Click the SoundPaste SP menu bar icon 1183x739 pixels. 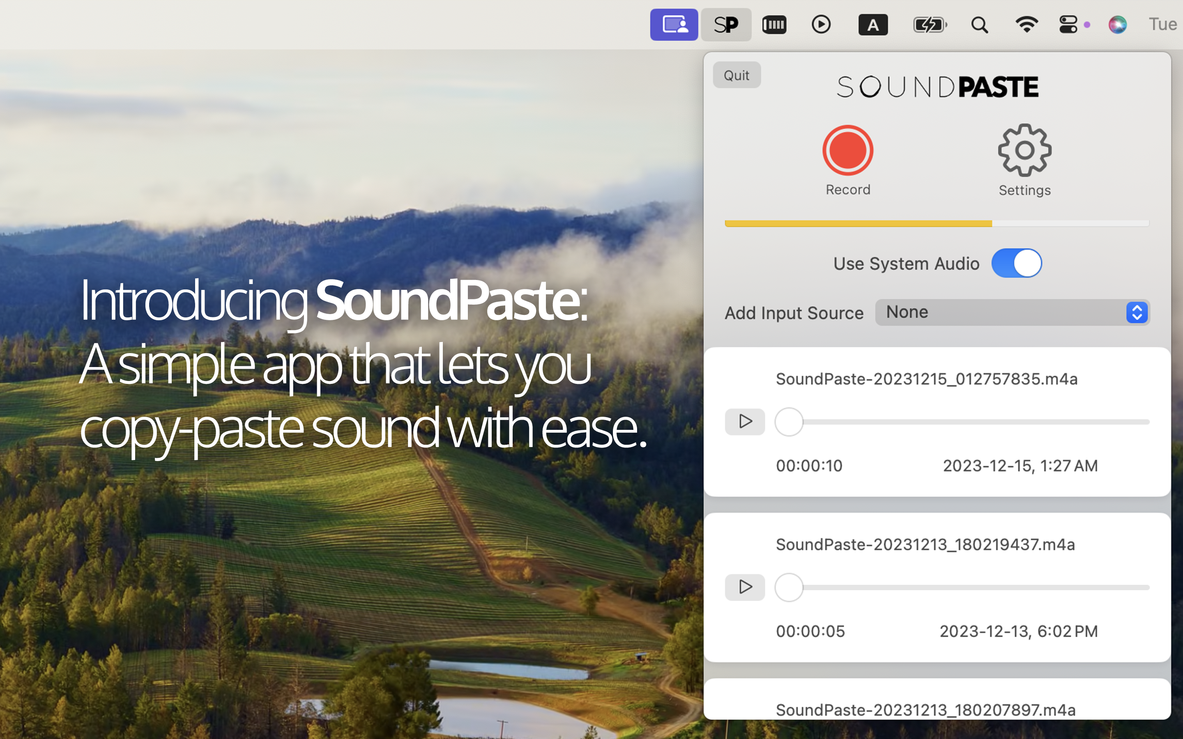pos(726,25)
